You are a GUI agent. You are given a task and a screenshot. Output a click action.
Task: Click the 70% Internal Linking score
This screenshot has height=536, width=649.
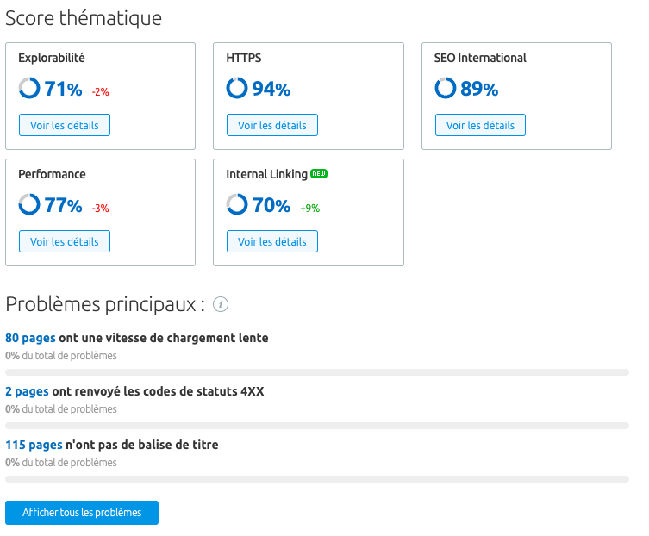pos(271,205)
